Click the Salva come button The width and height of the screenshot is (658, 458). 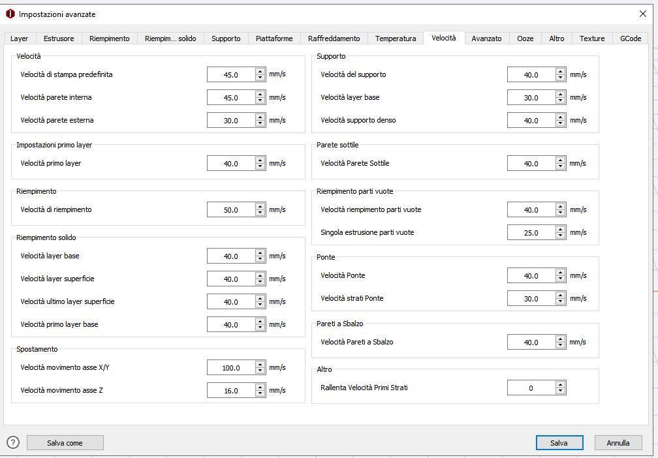tap(65, 443)
